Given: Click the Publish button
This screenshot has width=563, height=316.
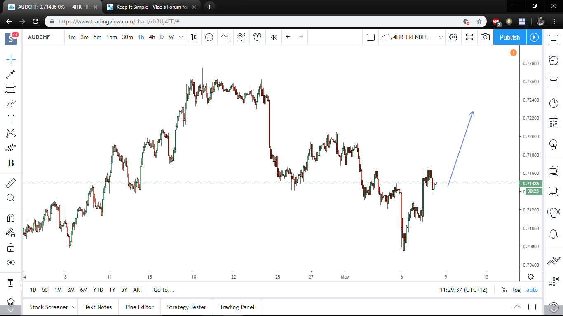Looking at the screenshot, I should tap(509, 37).
